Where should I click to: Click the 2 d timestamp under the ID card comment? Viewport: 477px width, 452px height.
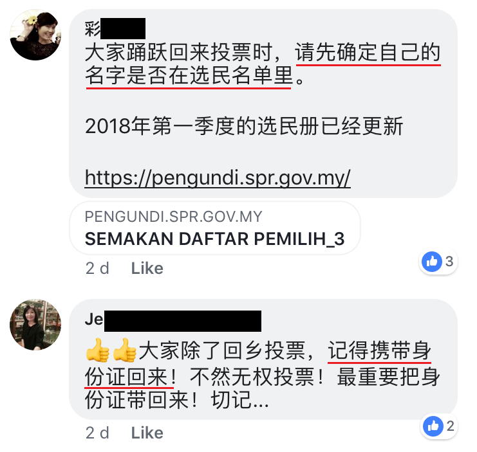97,433
